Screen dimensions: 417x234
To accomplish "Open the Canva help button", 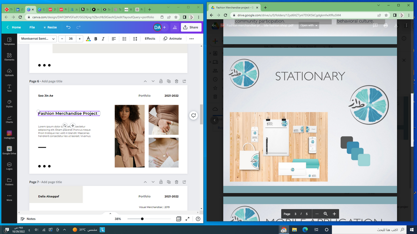I will coord(198,219).
